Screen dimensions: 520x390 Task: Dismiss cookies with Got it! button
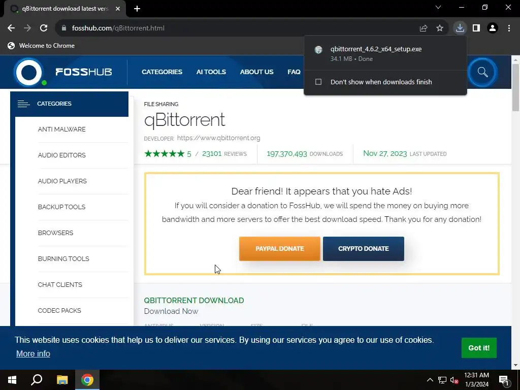(479, 348)
